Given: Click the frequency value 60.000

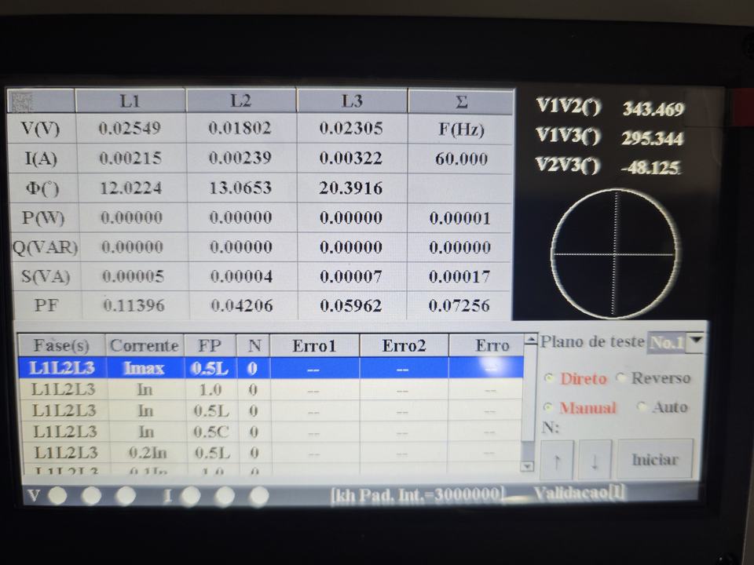Looking at the screenshot, I should tap(461, 159).
